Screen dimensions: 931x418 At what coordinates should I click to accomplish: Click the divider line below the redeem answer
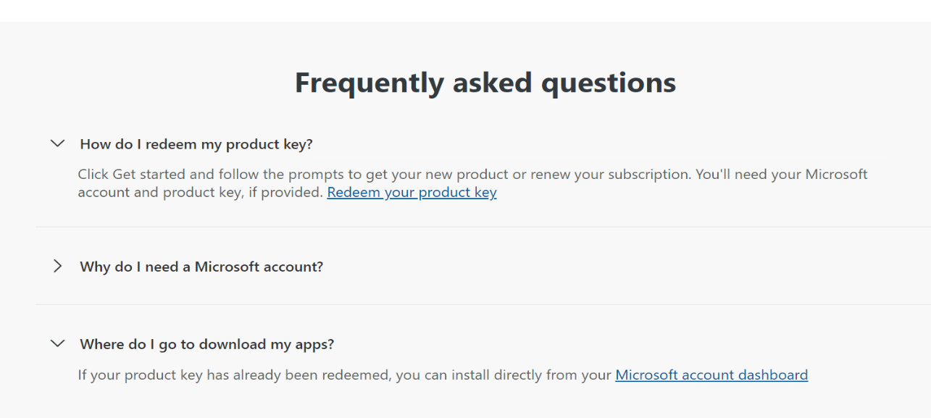(483, 227)
